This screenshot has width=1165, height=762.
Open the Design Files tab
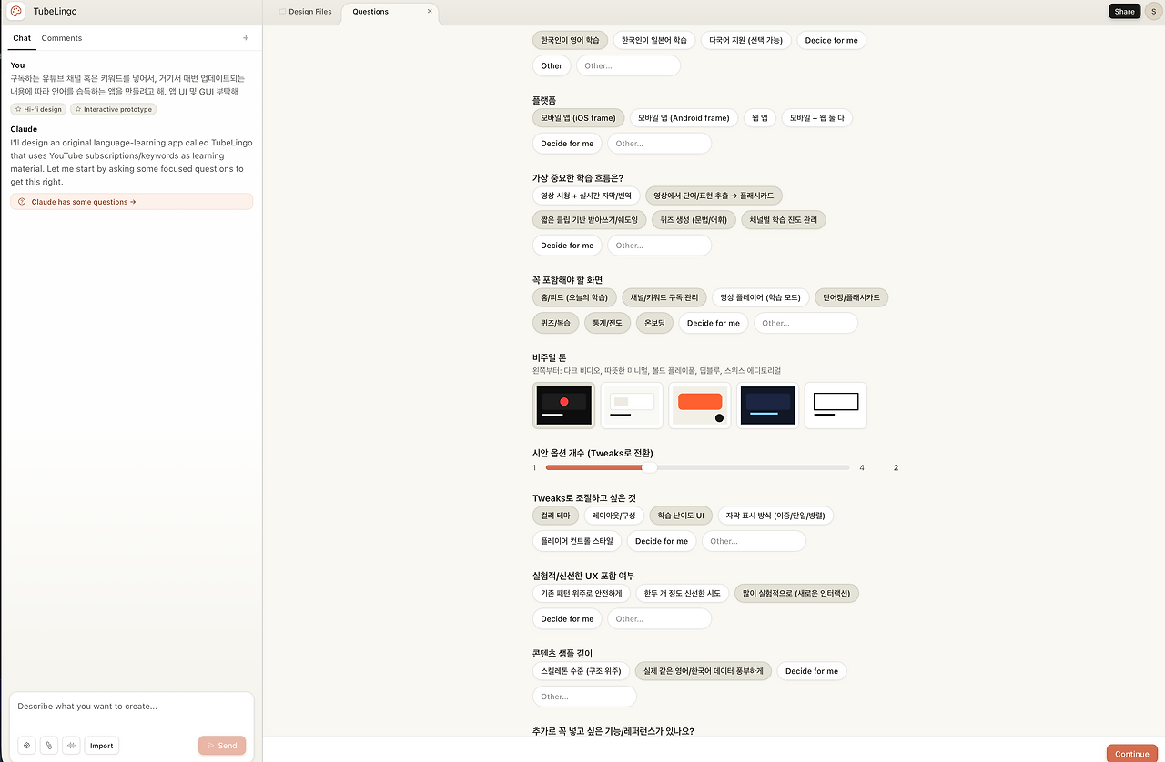pos(306,12)
